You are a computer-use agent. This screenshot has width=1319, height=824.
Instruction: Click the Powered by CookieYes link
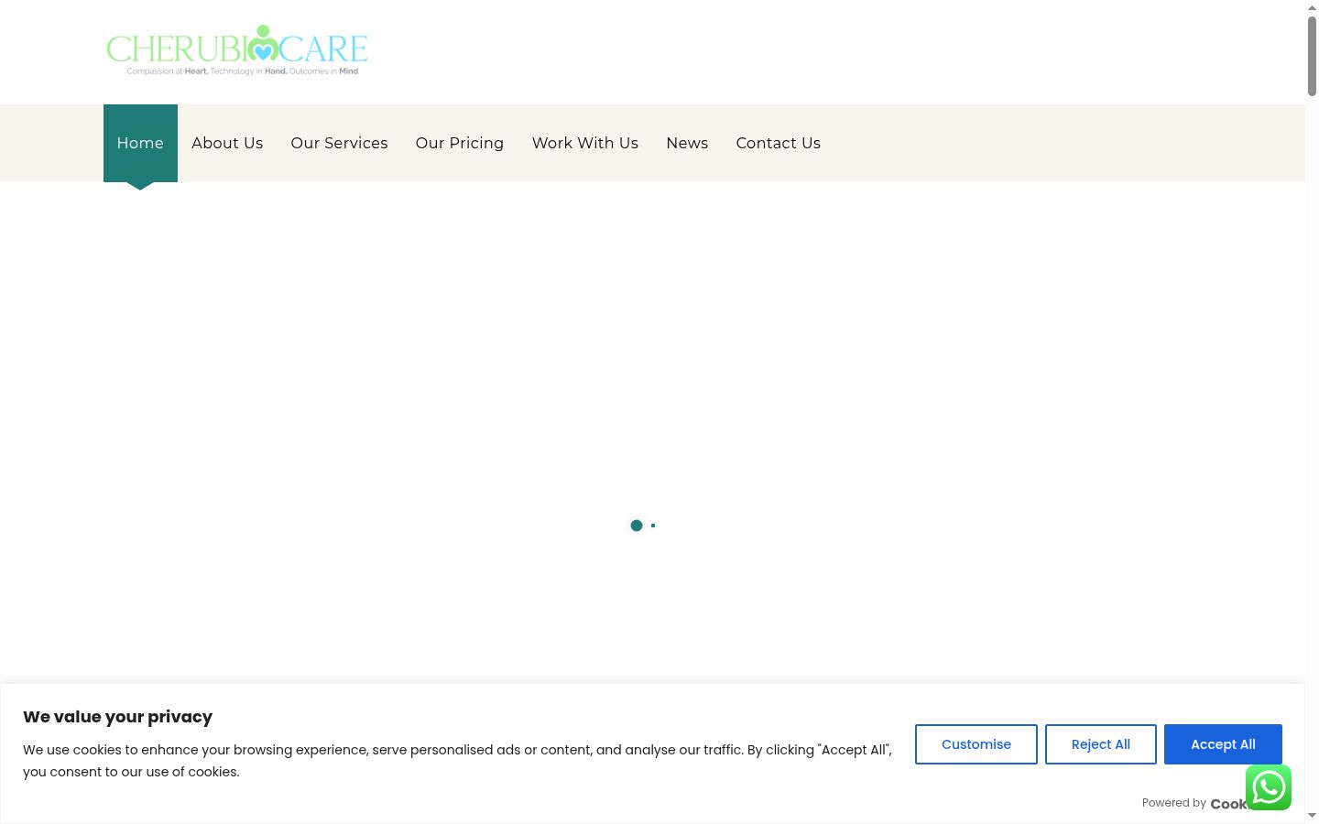tap(1194, 803)
